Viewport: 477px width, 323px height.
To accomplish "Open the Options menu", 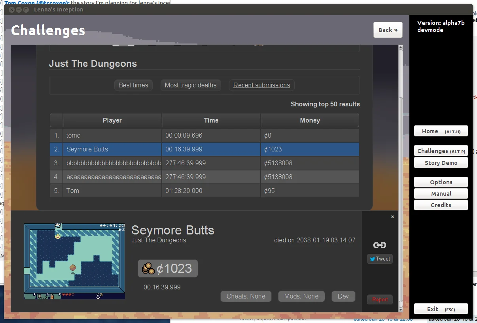I will (x=441, y=182).
